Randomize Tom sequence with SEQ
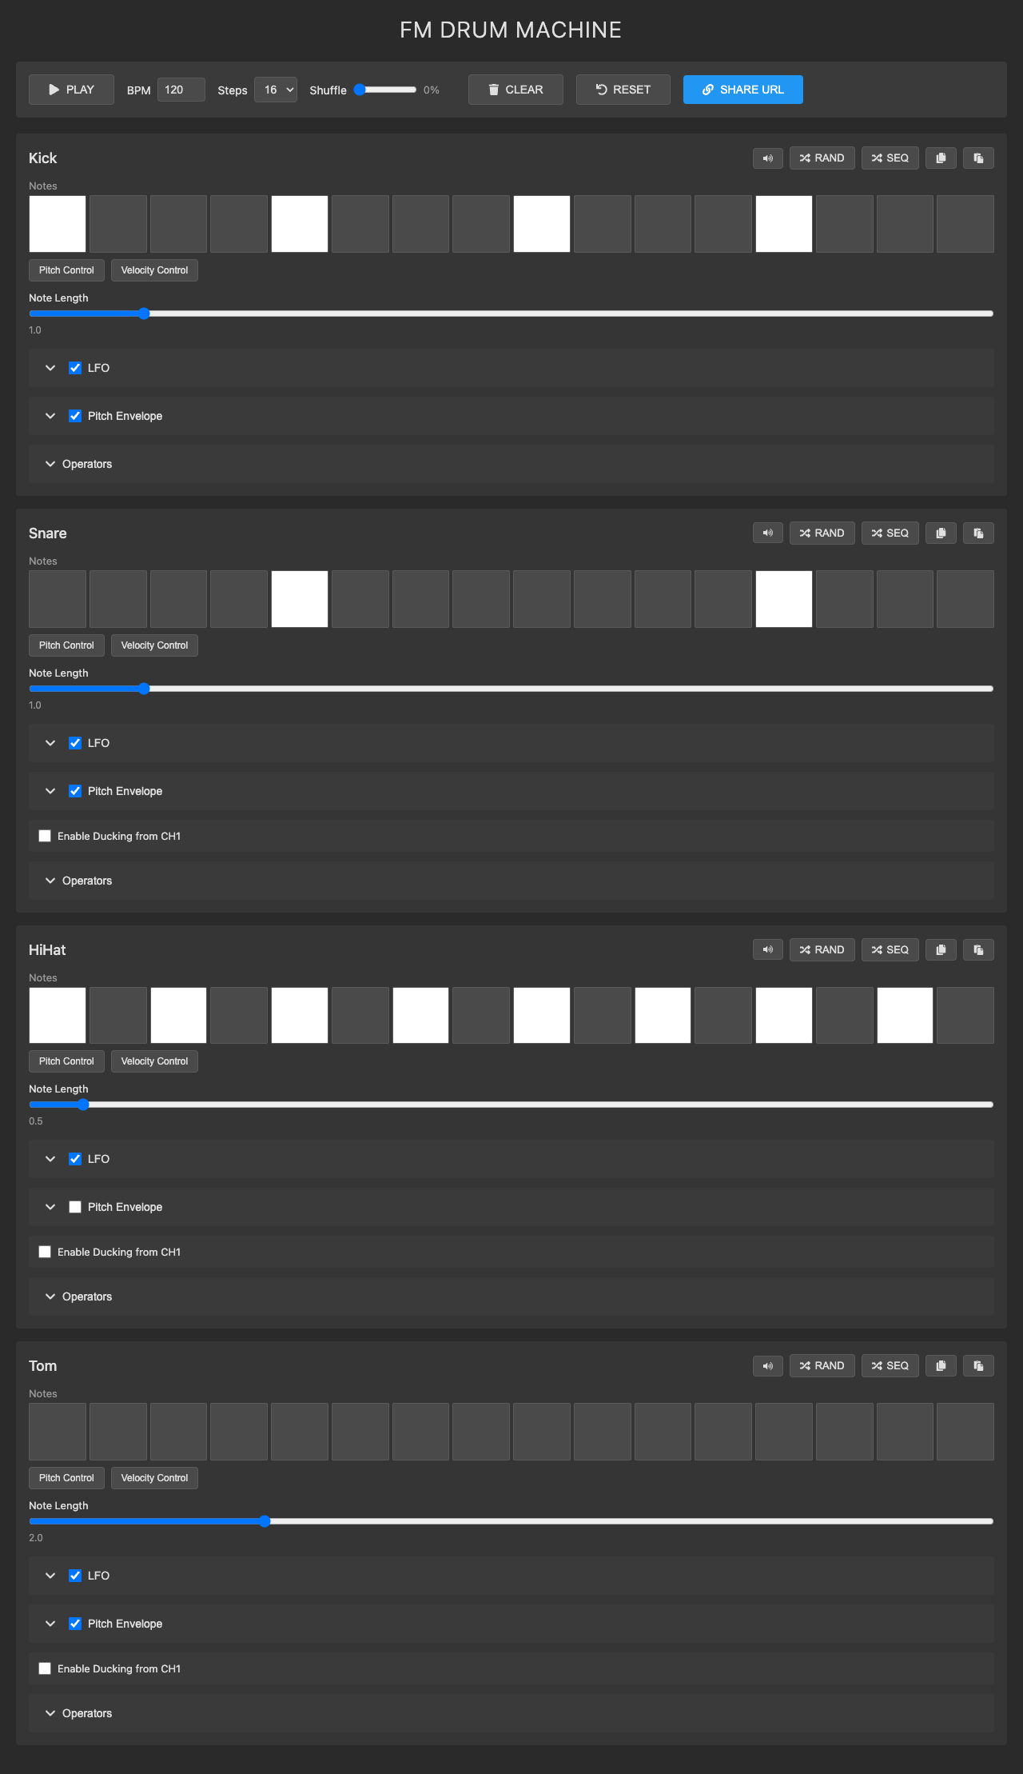1023x1774 pixels. [890, 1366]
